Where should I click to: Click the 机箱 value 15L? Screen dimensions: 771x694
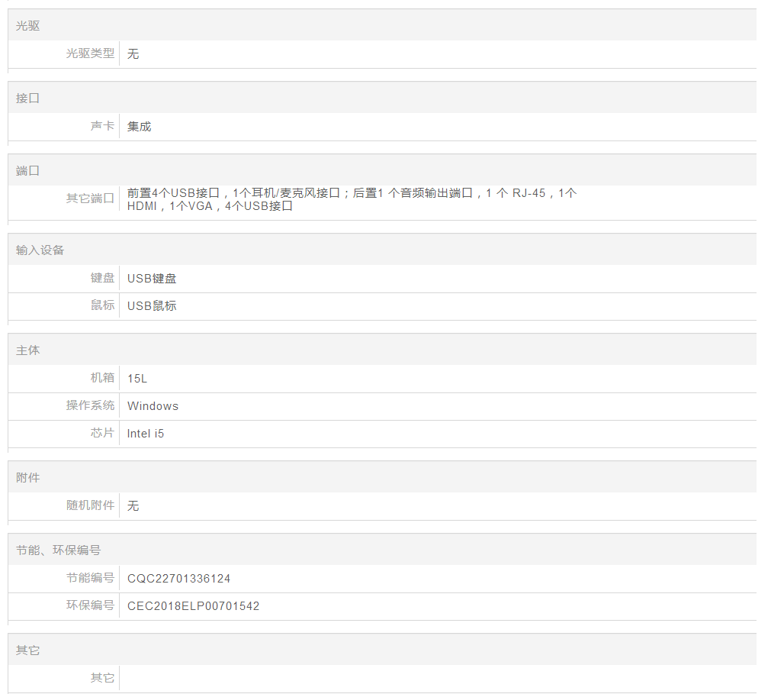coord(137,379)
